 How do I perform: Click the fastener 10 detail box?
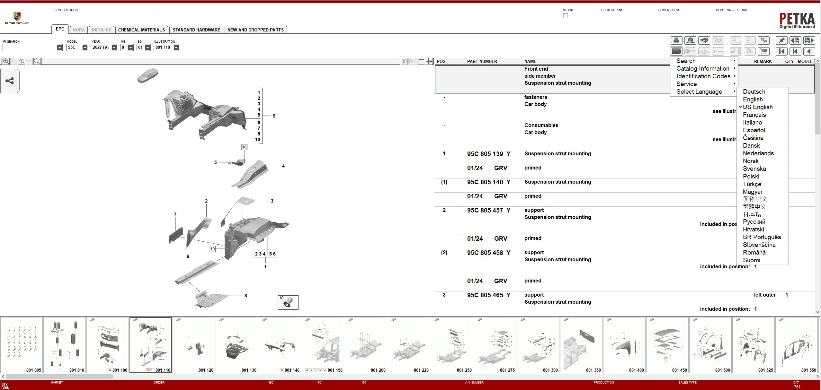tap(288, 302)
